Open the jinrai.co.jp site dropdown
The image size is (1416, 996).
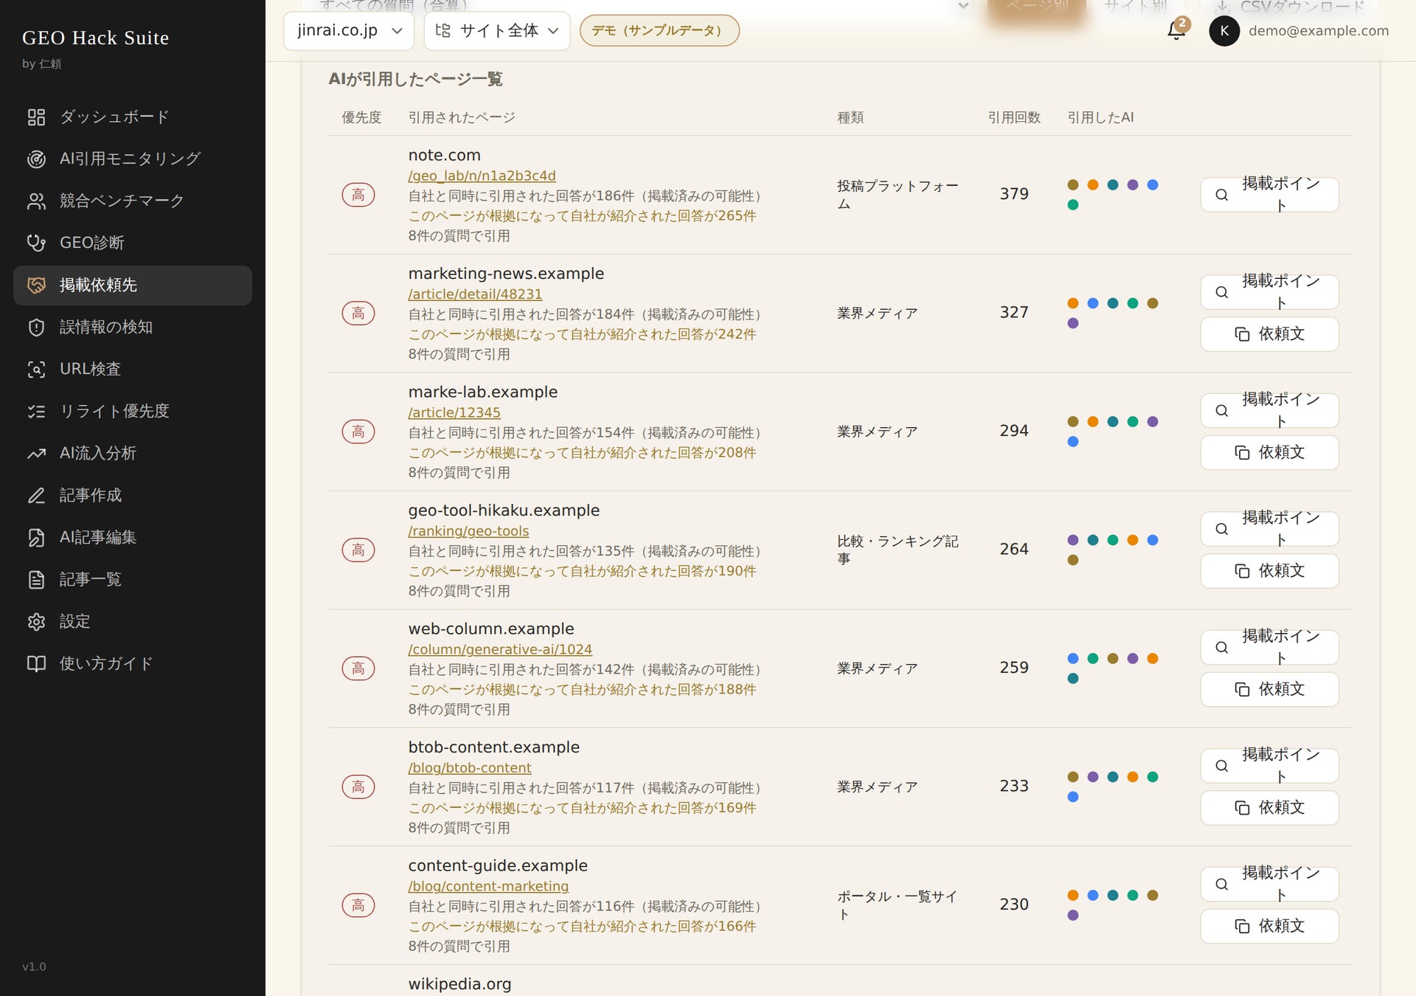tap(349, 30)
